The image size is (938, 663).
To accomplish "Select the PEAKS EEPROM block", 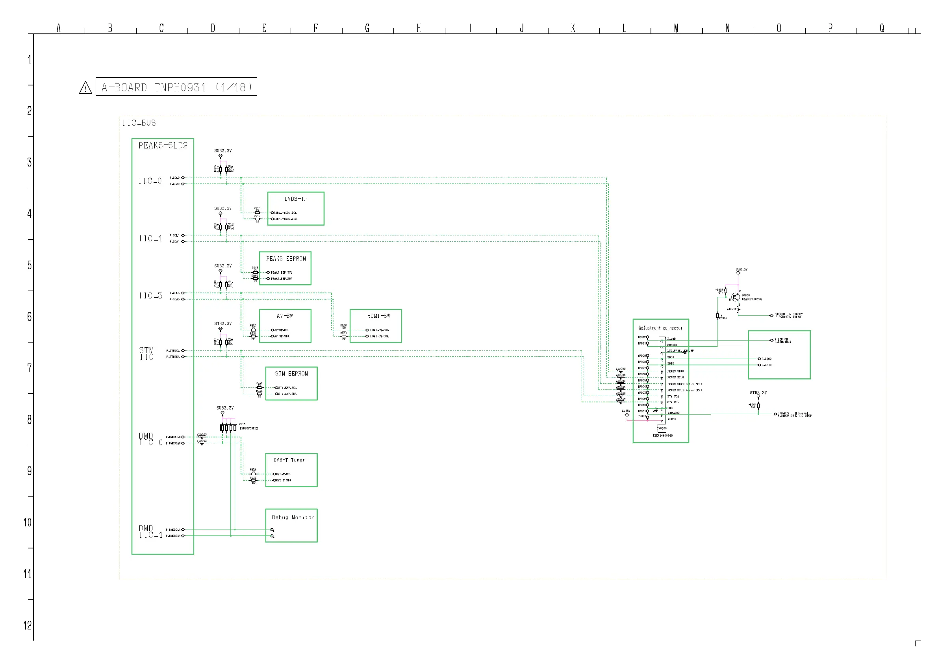I will [x=285, y=268].
